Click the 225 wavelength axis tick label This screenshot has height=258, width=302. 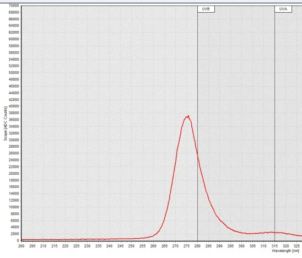click(x=76, y=246)
